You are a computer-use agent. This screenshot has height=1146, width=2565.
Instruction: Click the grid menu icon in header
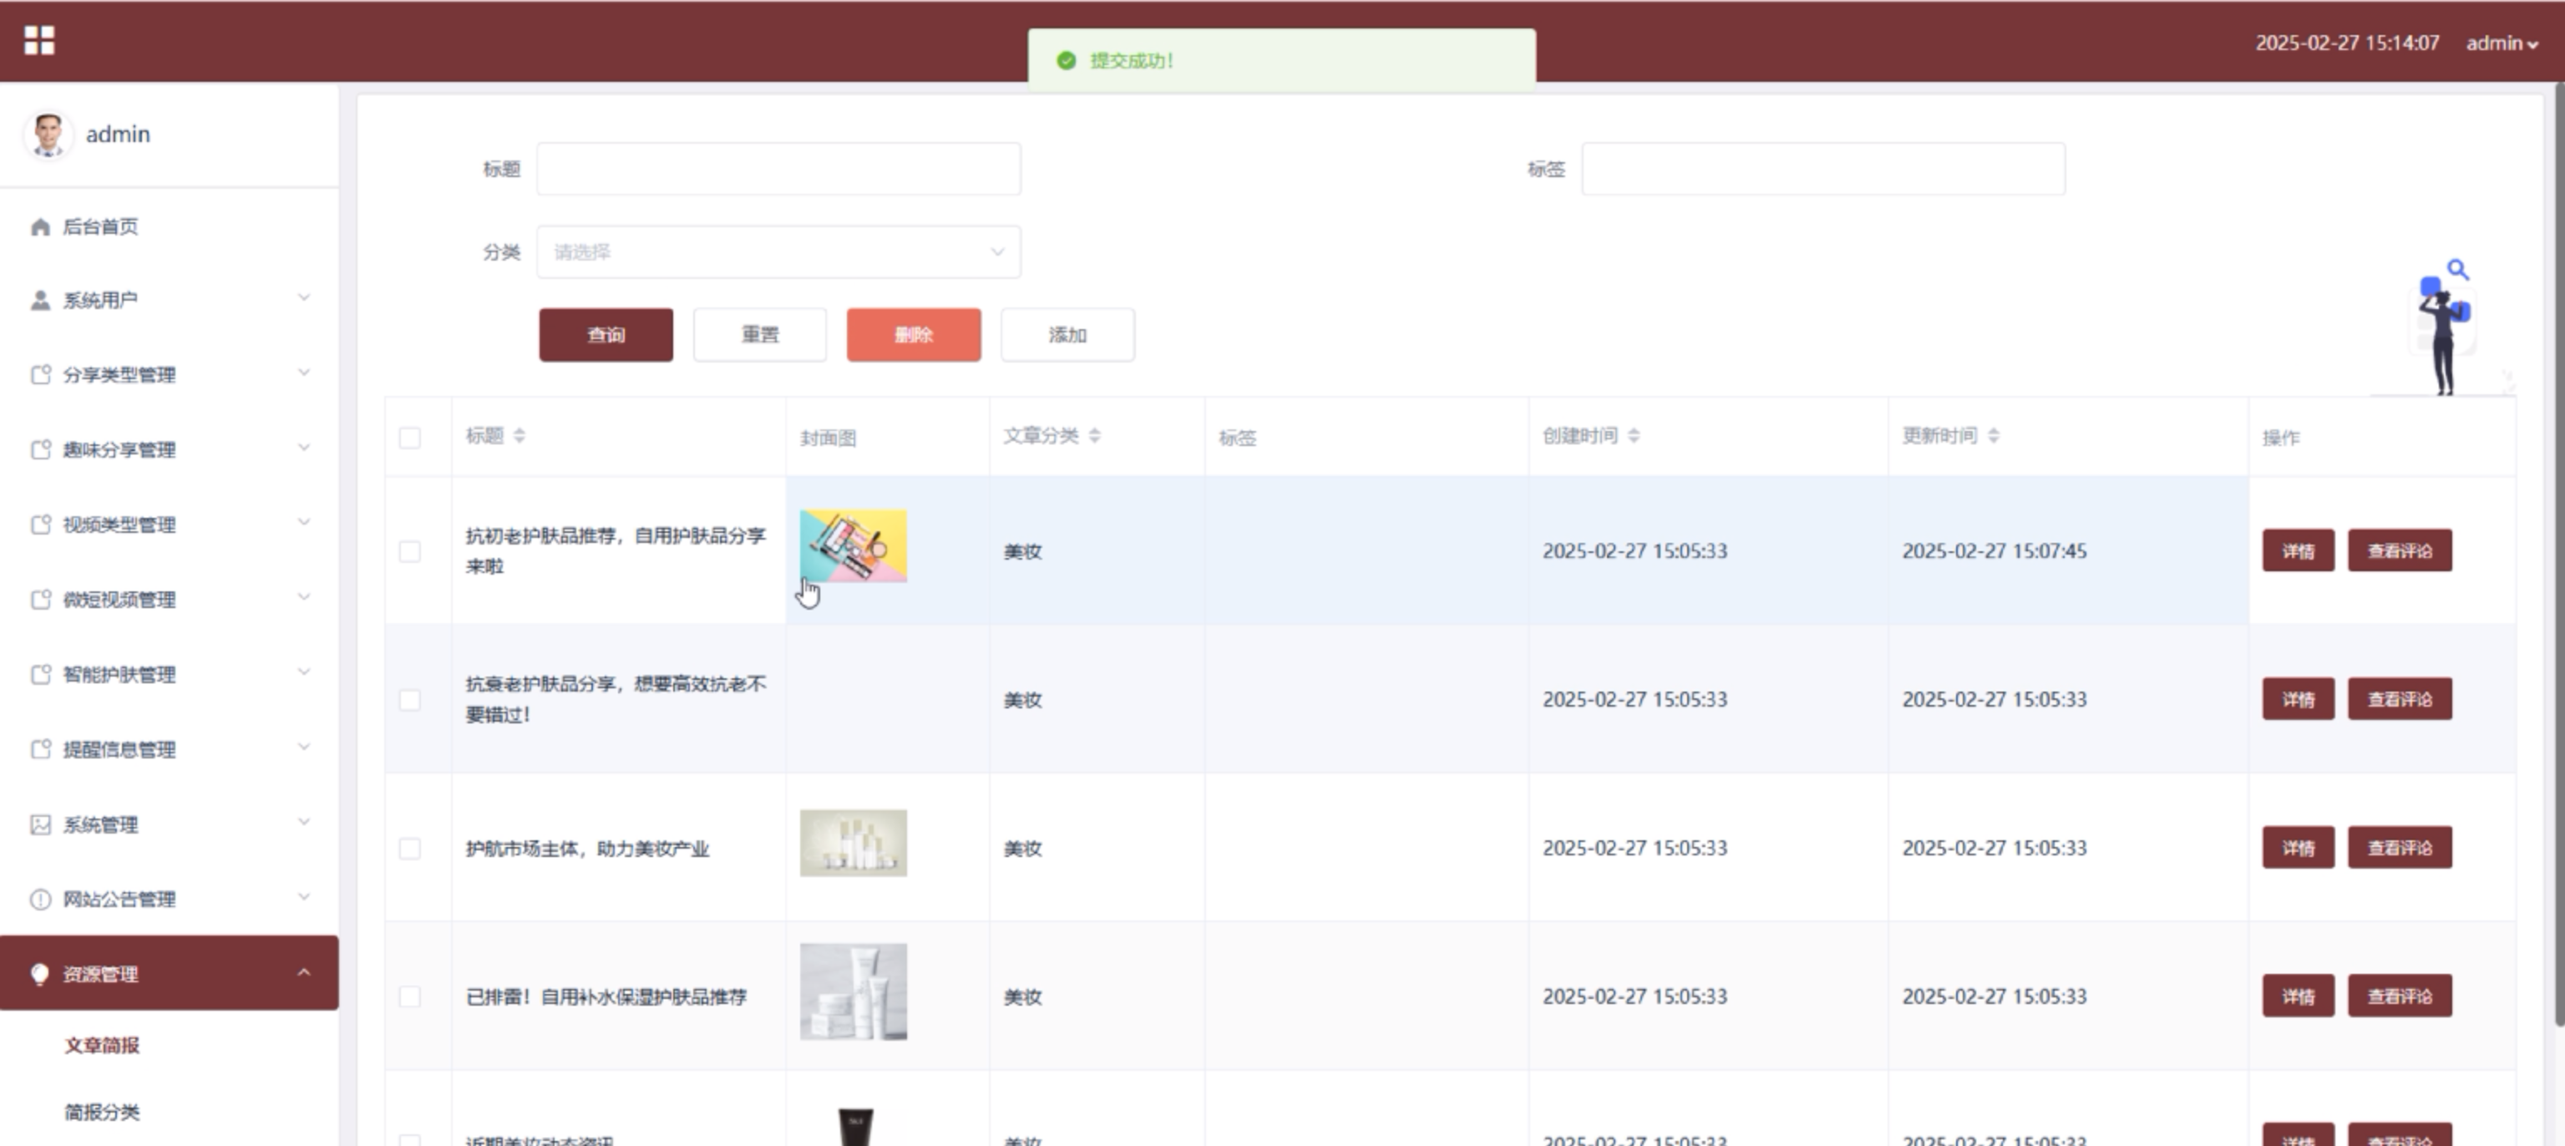(x=38, y=41)
